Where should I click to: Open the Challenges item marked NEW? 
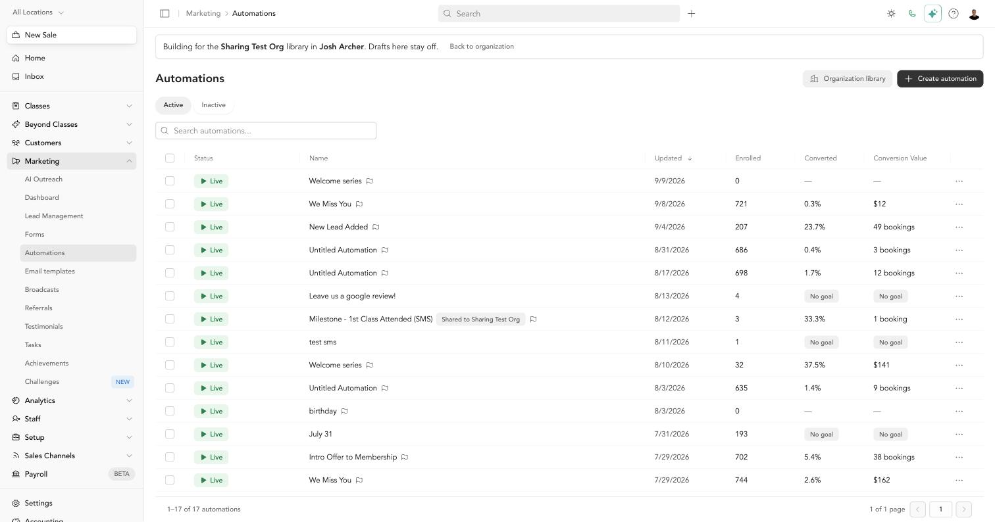coord(78,381)
